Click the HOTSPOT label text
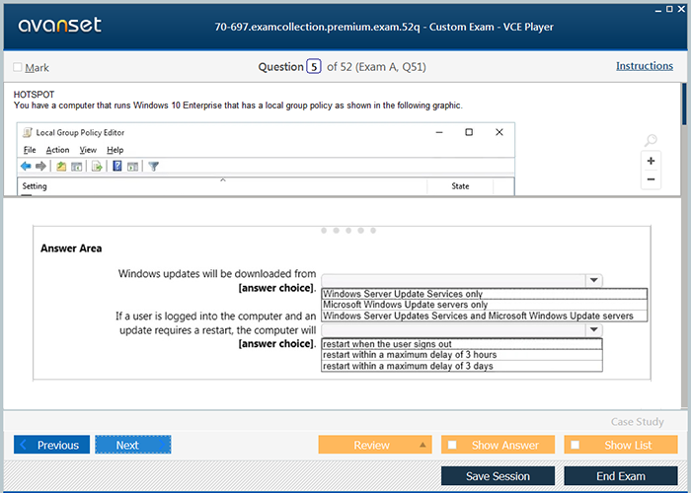This screenshot has width=691, height=493. [34, 95]
